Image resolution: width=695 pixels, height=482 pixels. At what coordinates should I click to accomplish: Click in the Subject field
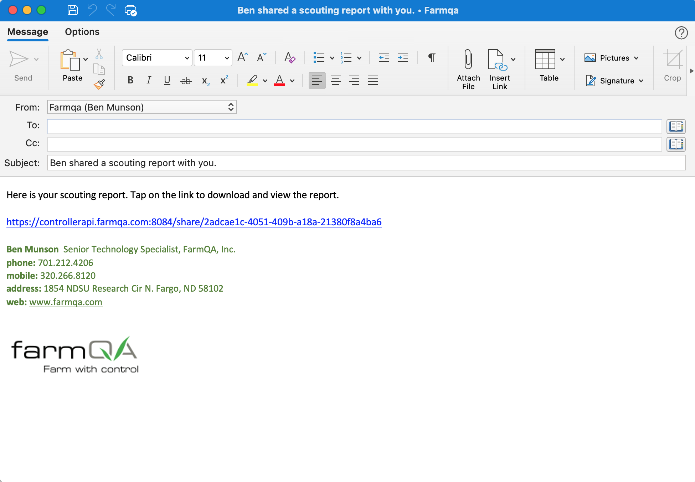366,163
